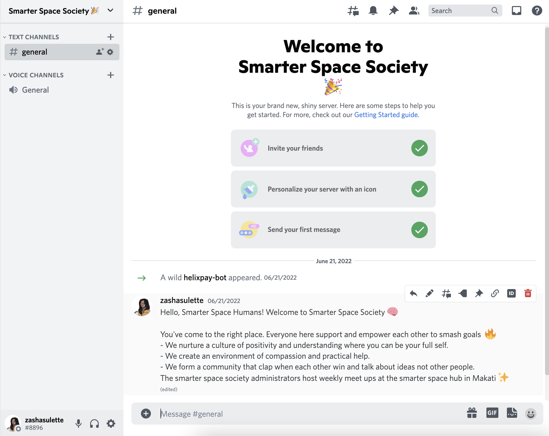Edit the message with the pencil icon
Screen dimensions: 549x436
click(430, 293)
